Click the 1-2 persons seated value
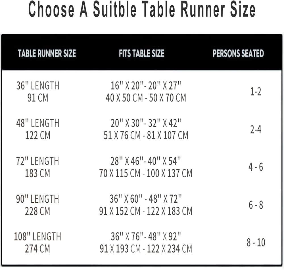Image resolution: width=284 pixels, height=270 pixels. coord(256,92)
